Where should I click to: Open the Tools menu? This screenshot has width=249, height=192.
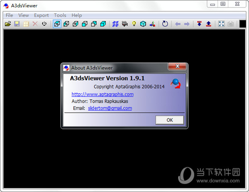[60, 15]
